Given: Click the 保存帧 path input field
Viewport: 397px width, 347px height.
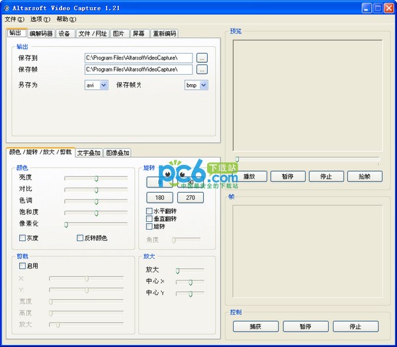Looking at the screenshot, I should [138, 70].
